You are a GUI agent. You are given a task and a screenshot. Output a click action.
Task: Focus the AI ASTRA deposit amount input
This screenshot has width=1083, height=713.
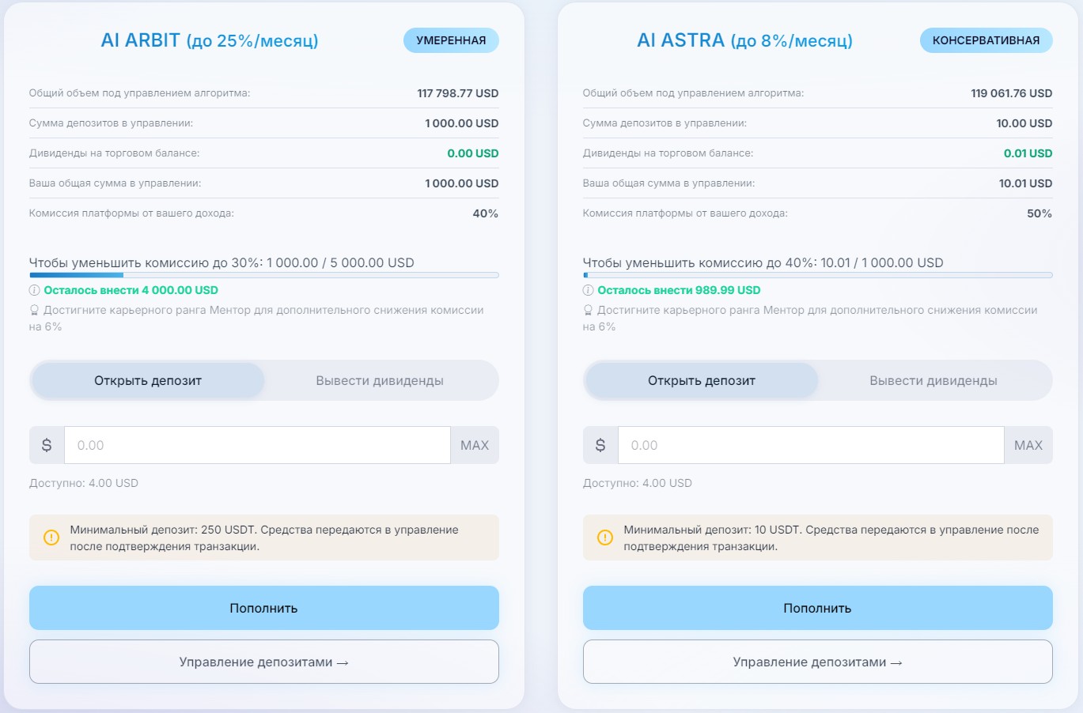811,445
